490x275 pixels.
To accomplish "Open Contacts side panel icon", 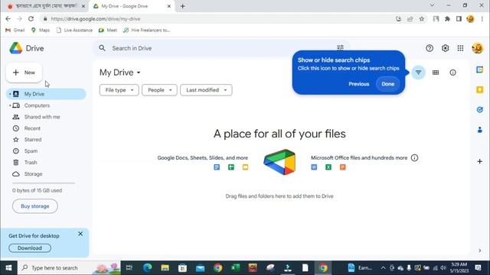I will pos(479,130).
